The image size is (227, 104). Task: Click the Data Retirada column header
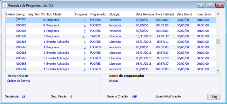point(145,14)
